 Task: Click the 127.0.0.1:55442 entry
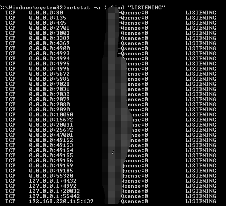pos(54,196)
